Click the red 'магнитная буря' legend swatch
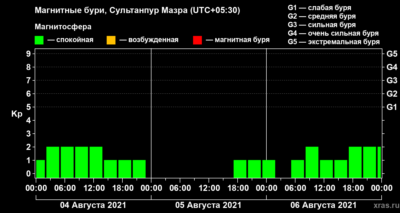 (x=197, y=40)
